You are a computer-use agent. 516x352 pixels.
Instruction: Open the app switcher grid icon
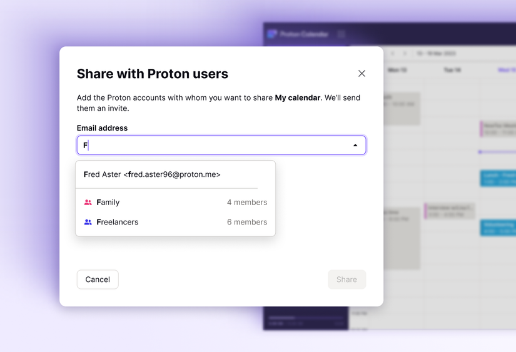click(341, 34)
